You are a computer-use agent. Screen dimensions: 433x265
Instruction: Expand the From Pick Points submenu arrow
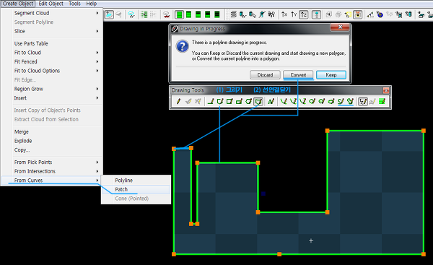[x=97, y=162]
